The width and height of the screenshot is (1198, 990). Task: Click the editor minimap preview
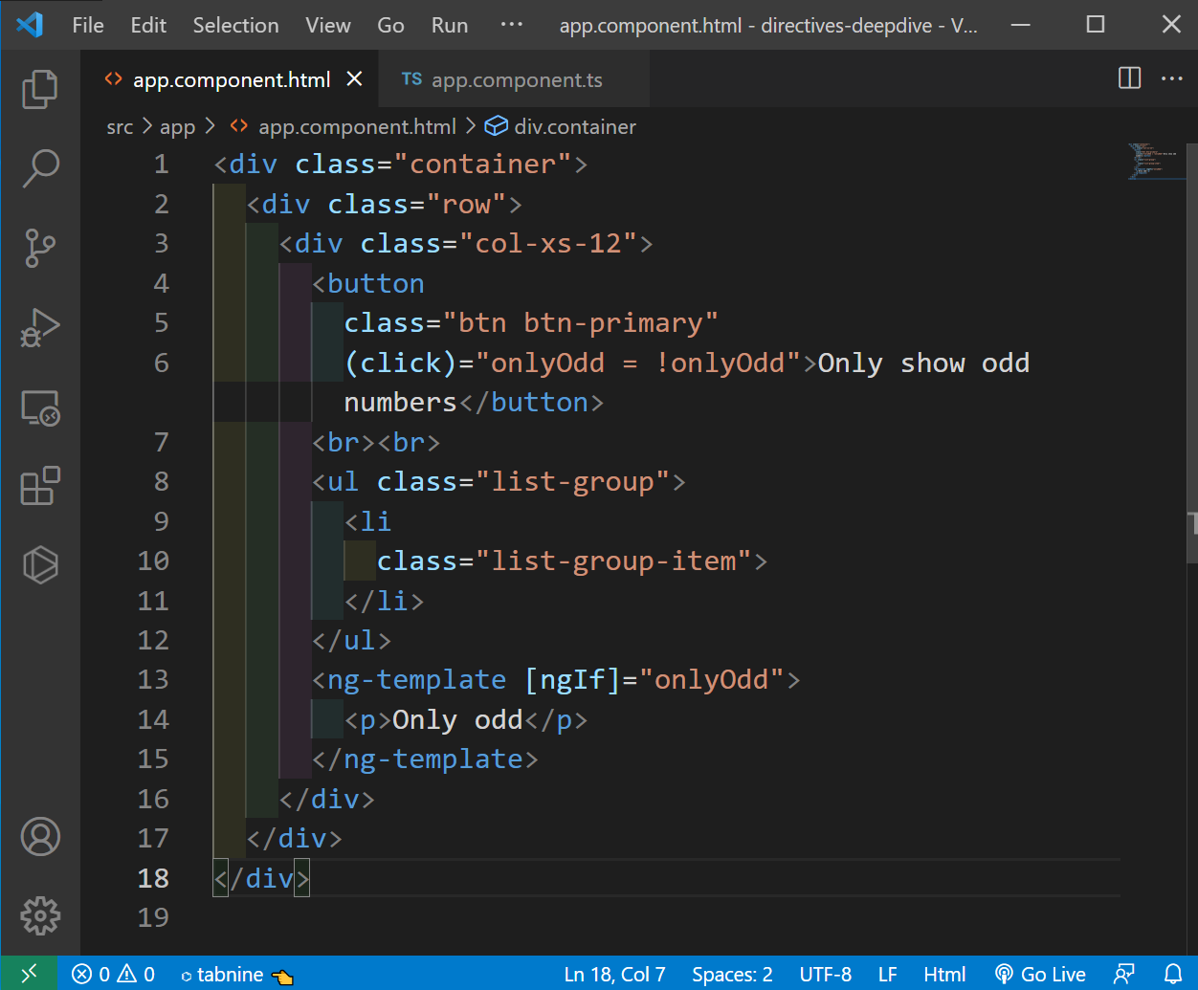point(1156,162)
